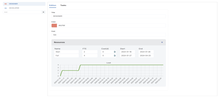Open the Start date 2024-01-16 field
221x98 pixels.
[127, 52]
